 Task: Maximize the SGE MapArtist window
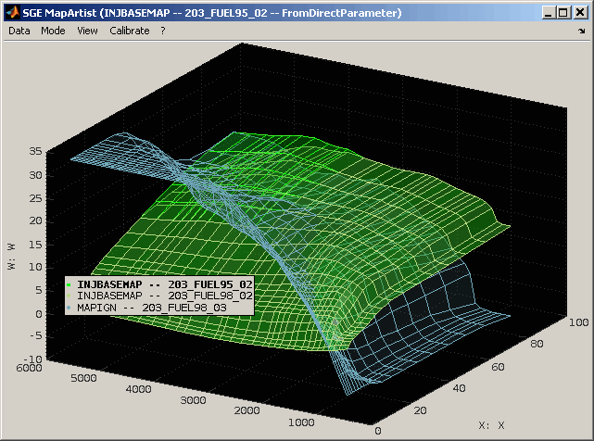click(x=563, y=13)
